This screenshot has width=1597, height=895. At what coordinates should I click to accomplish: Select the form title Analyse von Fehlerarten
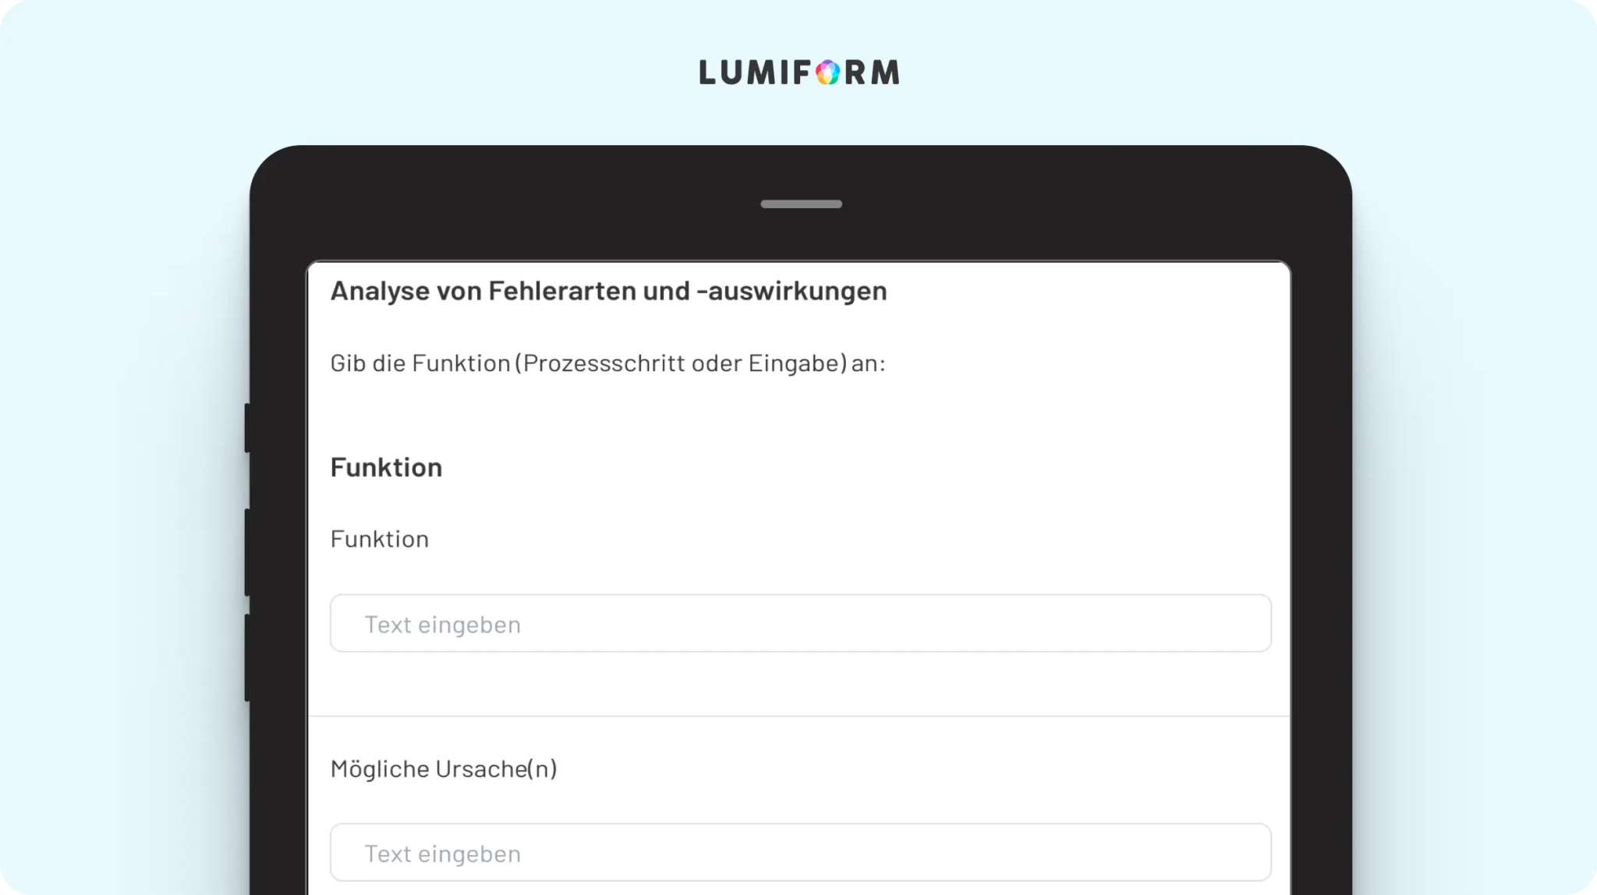[x=608, y=291]
